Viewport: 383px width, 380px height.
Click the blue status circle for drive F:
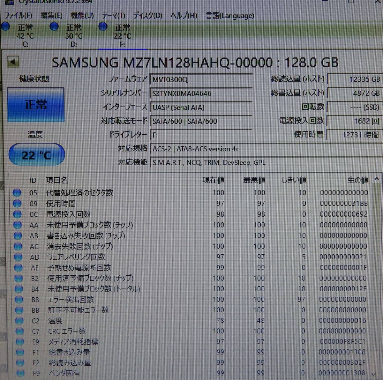click(x=103, y=27)
